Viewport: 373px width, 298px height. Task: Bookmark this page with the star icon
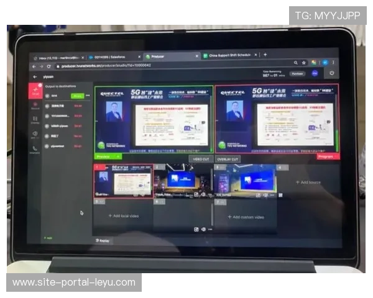304,63
